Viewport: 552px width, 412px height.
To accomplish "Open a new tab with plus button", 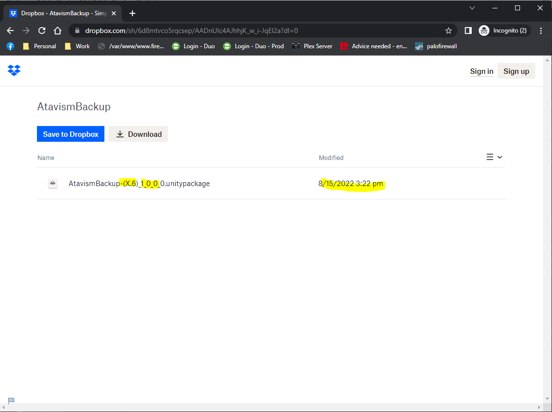I will (x=132, y=13).
